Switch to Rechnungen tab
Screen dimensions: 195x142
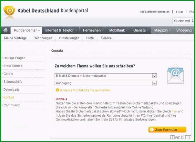[43, 38]
